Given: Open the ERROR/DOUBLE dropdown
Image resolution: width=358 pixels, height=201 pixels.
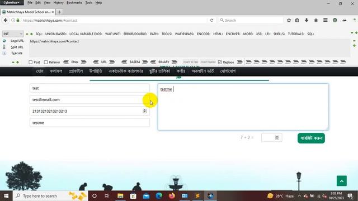Looking at the screenshot, I should 135,33.
